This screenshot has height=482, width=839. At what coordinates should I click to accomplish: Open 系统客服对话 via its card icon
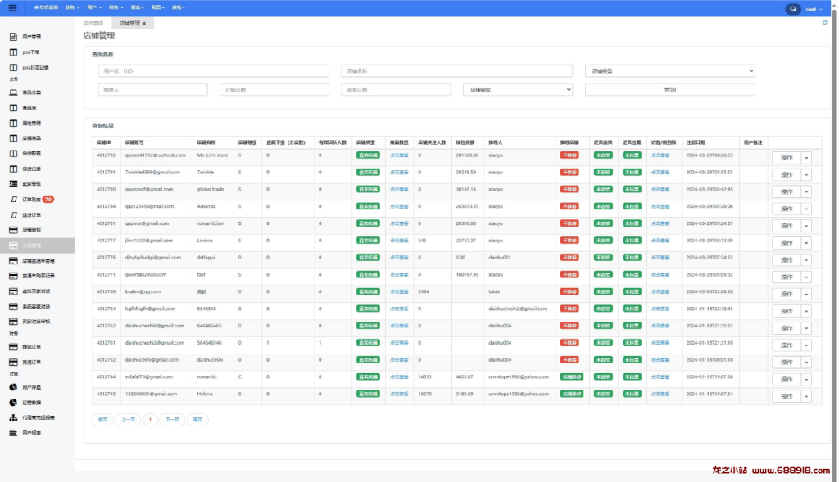13,307
